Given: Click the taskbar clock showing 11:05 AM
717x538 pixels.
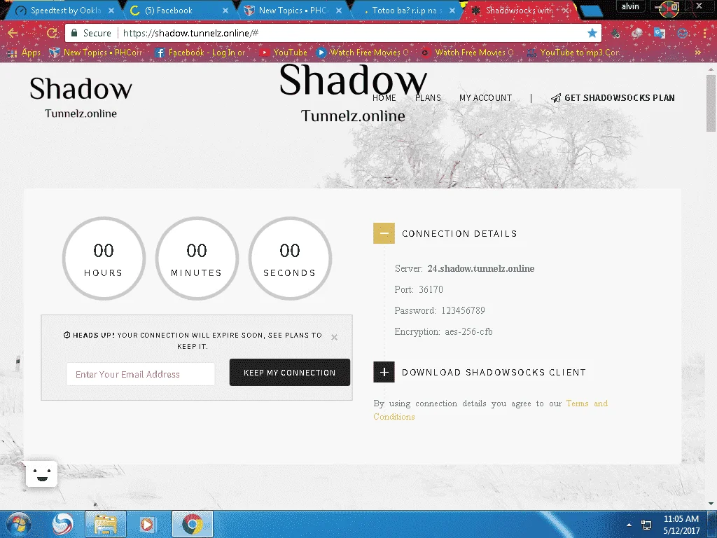Looking at the screenshot, I should (x=681, y=525).
